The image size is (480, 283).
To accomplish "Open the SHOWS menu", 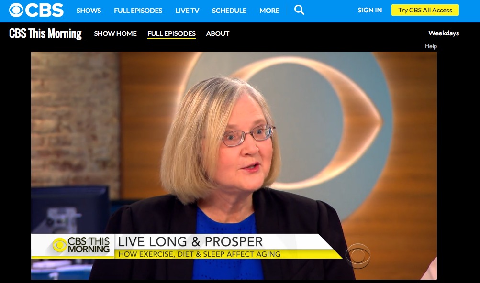I will point(89,11).
